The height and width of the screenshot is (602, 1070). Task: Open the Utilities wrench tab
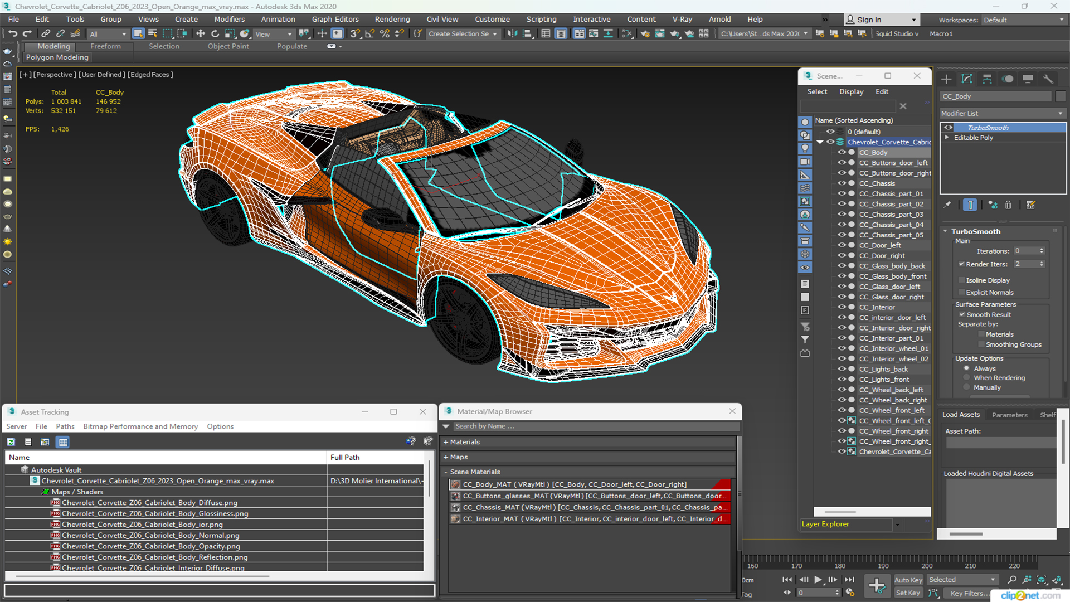coord(1048,79)
